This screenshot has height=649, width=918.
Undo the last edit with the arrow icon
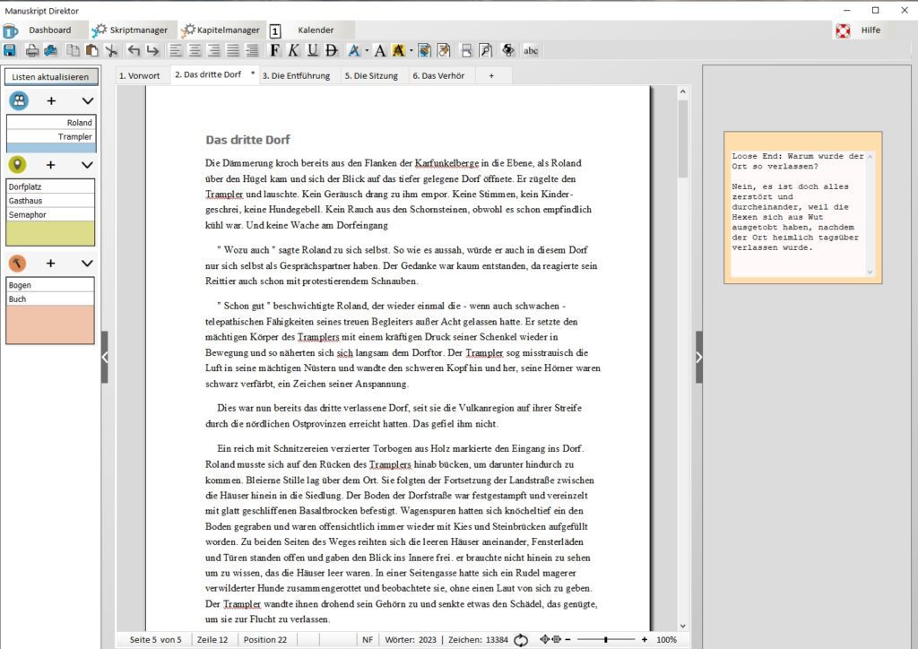pyautogui.click(x=133, y=50)
